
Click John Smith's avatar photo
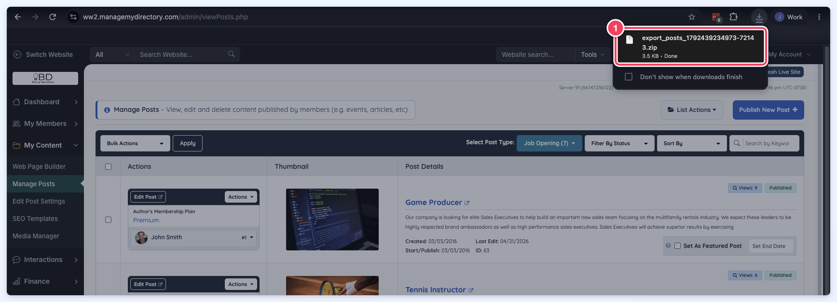[141, 237]
